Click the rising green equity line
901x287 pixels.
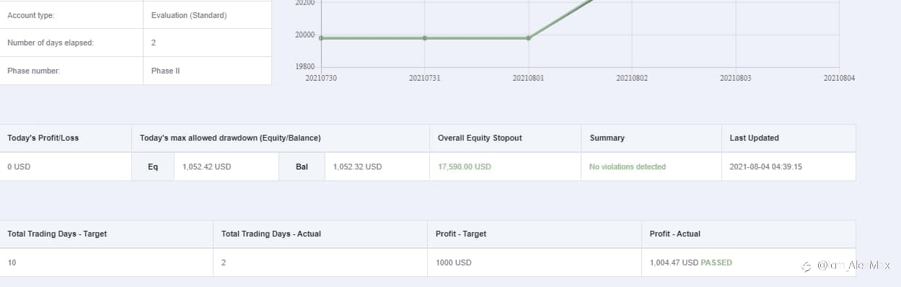561,19
